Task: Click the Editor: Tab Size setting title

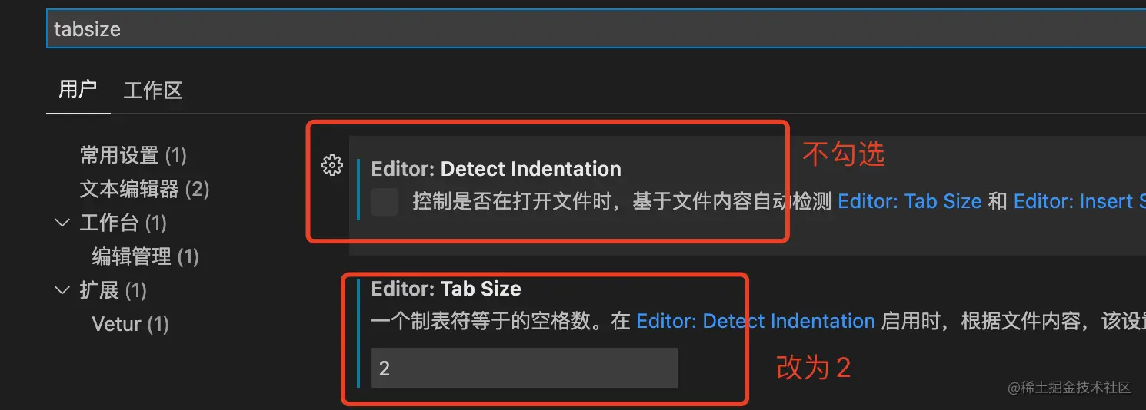Action: click(x=446, y=289)
